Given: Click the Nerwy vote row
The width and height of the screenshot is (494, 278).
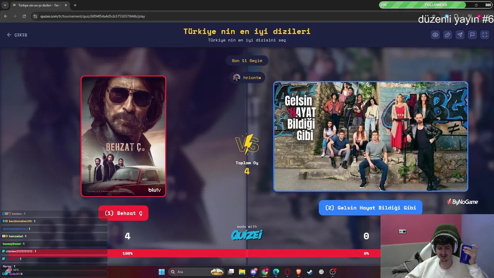Looking at the screenshot, I should tap(54, 266).
